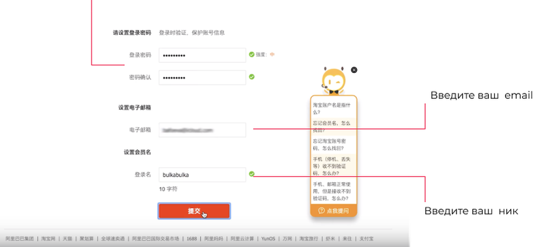
Task: Open FAQ 淘宝账户名是指什么
Action: (334, 108)
